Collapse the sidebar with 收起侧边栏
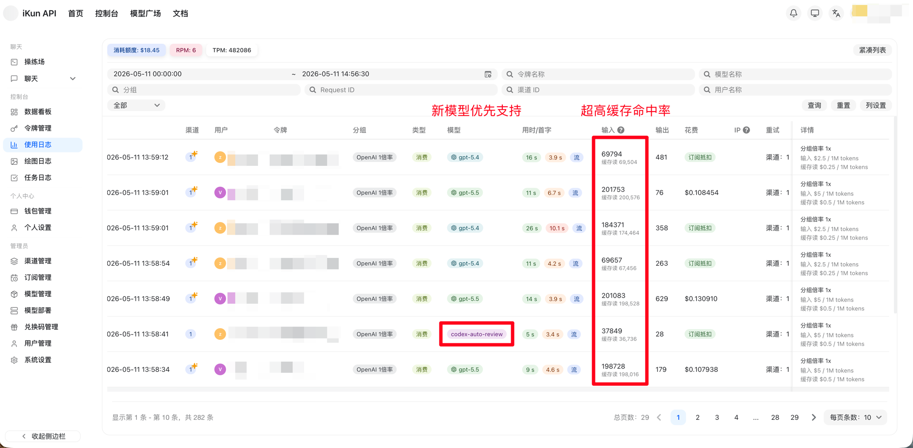The height and width of the screenshot is (448, 913). 43,436
